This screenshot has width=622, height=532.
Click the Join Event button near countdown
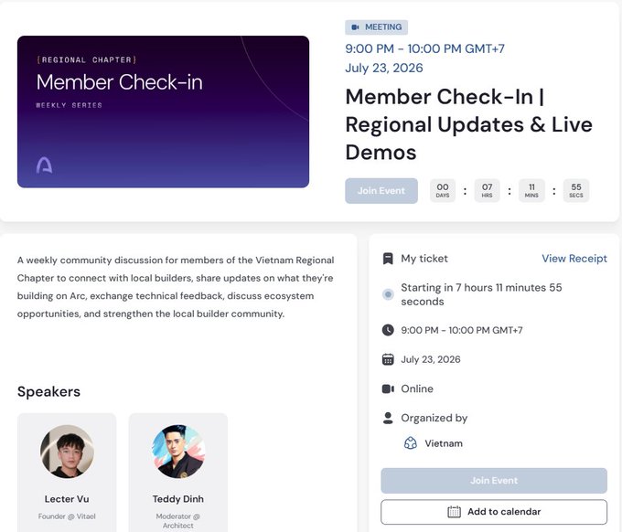(381, 191)
